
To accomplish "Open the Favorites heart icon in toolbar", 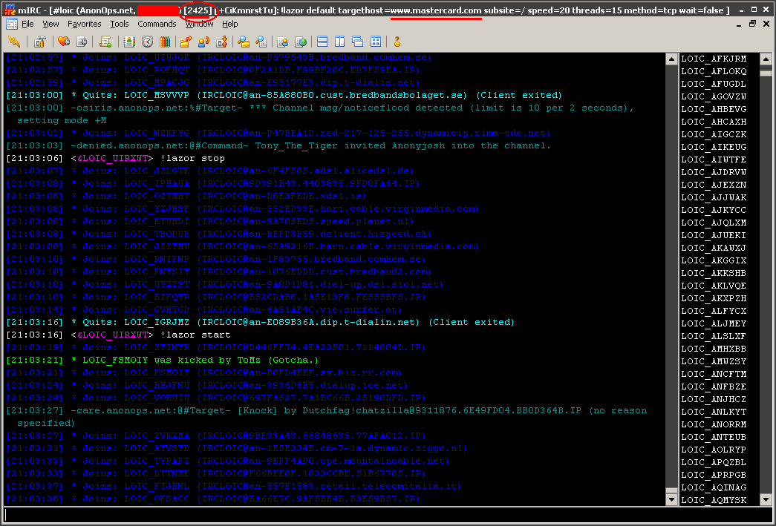I will (63, 42).
